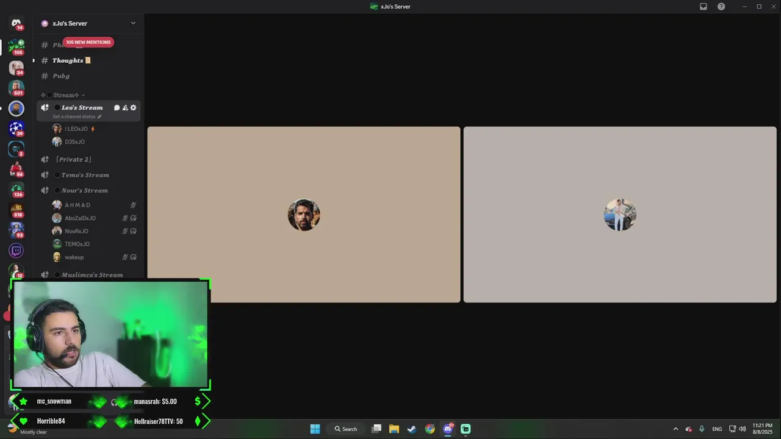Open the server icon with 93 badge
This screenshot has width=781, height=439.
pyautogui.click(x=16, y=230)
